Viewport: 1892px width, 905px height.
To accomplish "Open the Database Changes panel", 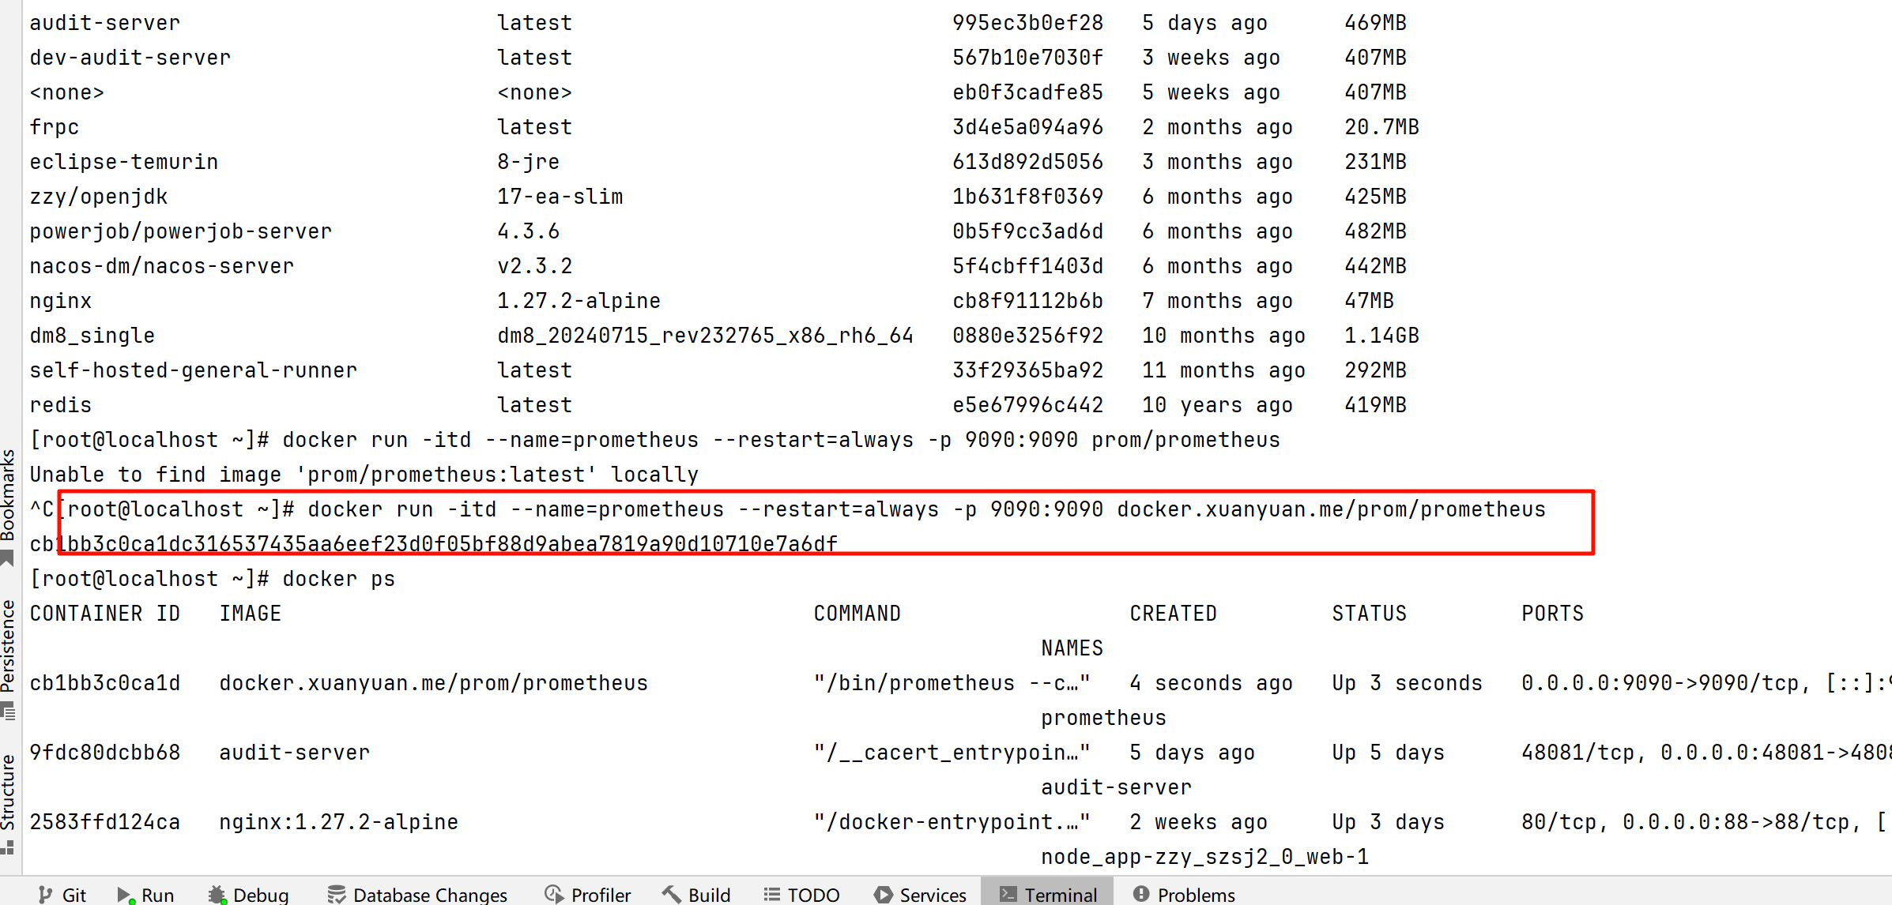I will [418, 894].
